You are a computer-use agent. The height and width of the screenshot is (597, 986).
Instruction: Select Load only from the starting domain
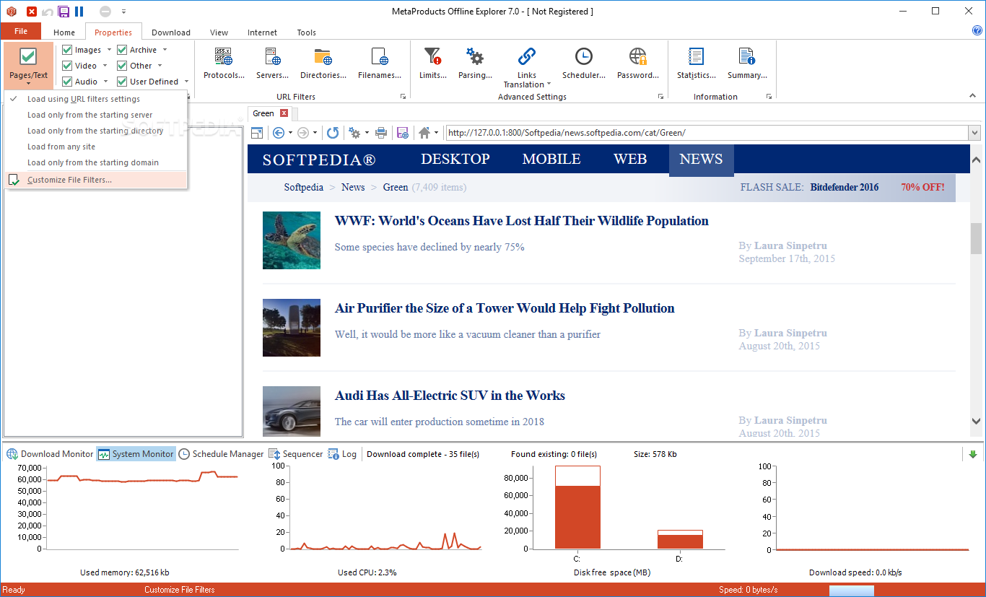click(x=95, y=162)
